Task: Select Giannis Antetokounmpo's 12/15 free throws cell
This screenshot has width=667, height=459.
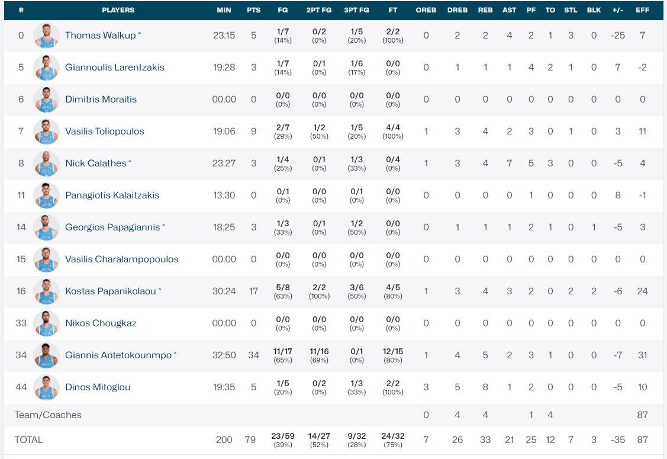Action: 392,355
